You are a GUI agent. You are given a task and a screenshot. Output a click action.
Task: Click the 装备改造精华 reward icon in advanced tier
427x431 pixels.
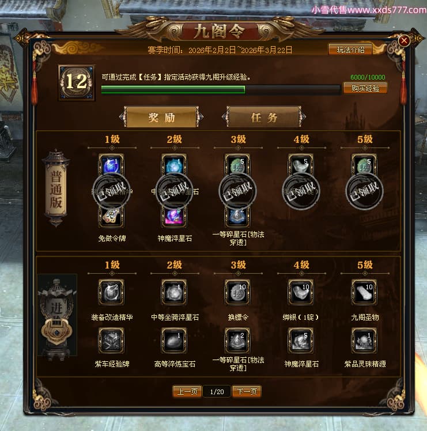click(x=111, y=292)
